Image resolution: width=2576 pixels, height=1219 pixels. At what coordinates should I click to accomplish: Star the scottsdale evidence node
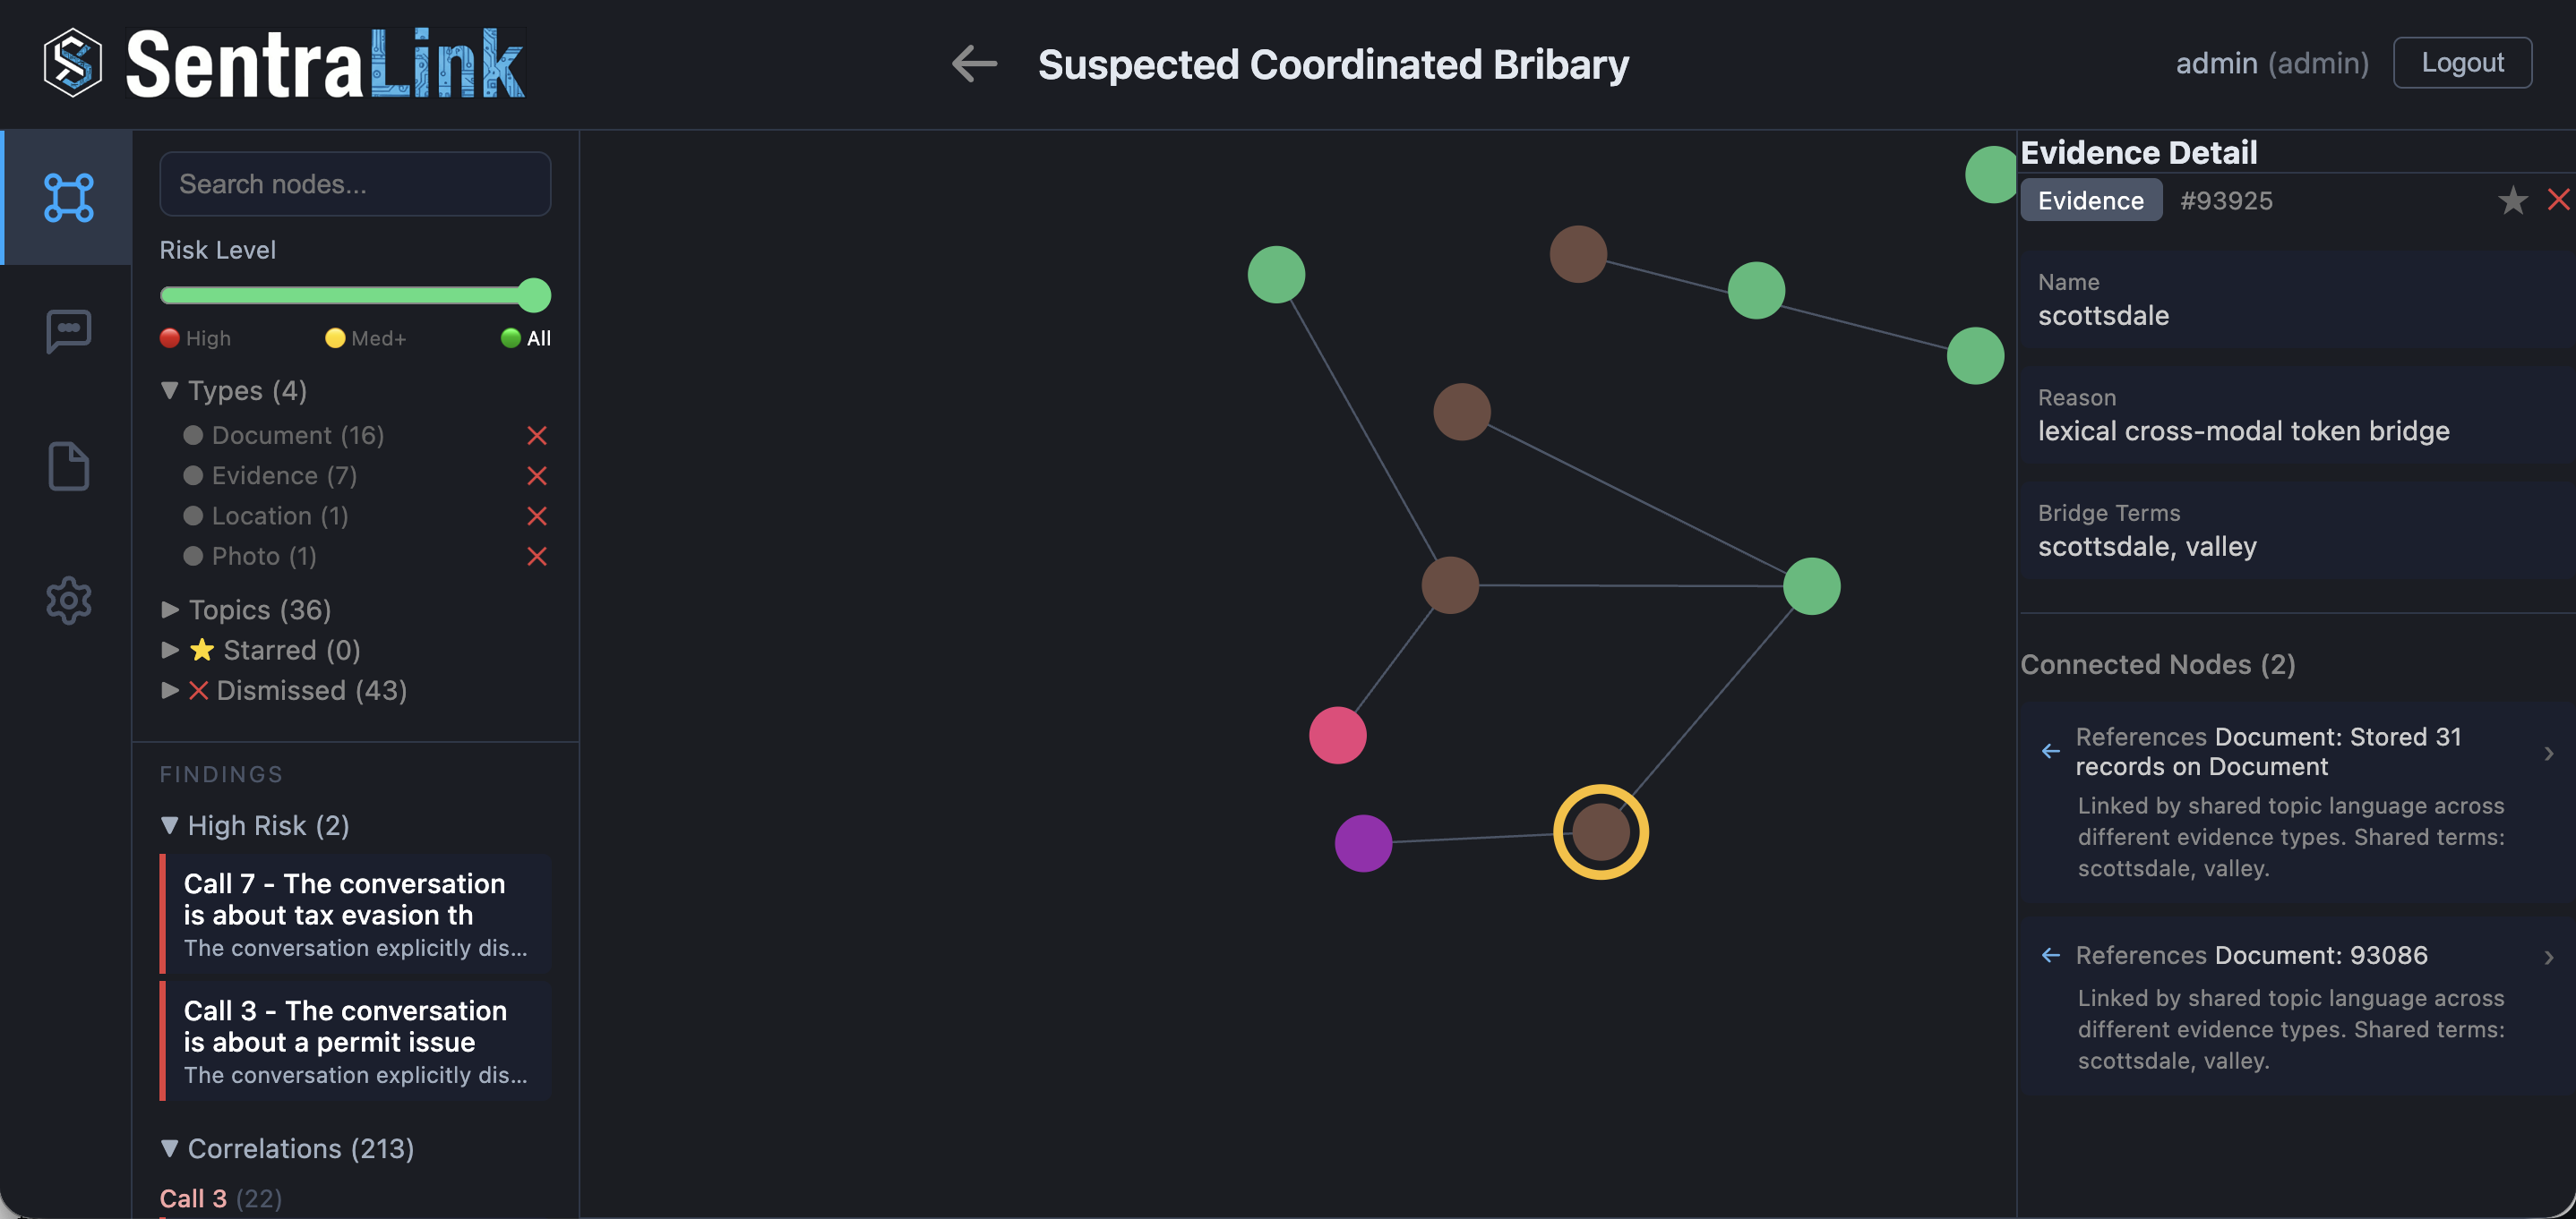(x=2512, y=200)
